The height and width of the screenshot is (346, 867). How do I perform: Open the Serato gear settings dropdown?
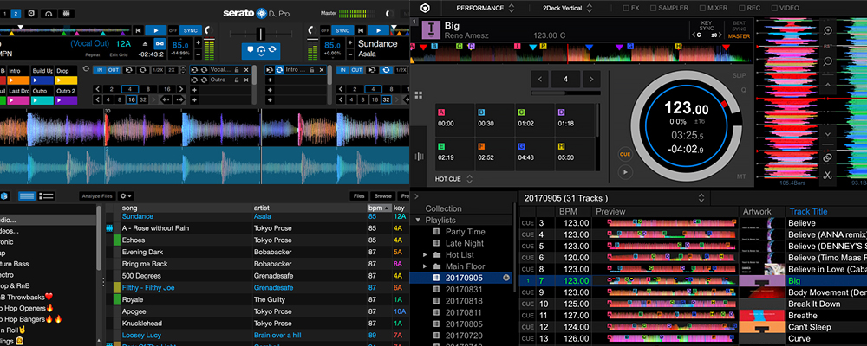click(126, 195)
